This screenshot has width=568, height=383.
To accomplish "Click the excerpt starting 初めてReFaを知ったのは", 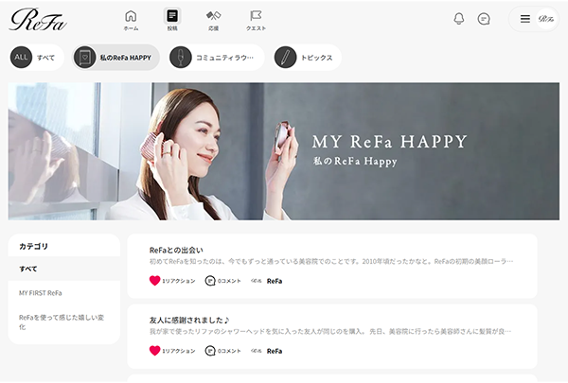I will pyautogui.click(x=331, y=261).
